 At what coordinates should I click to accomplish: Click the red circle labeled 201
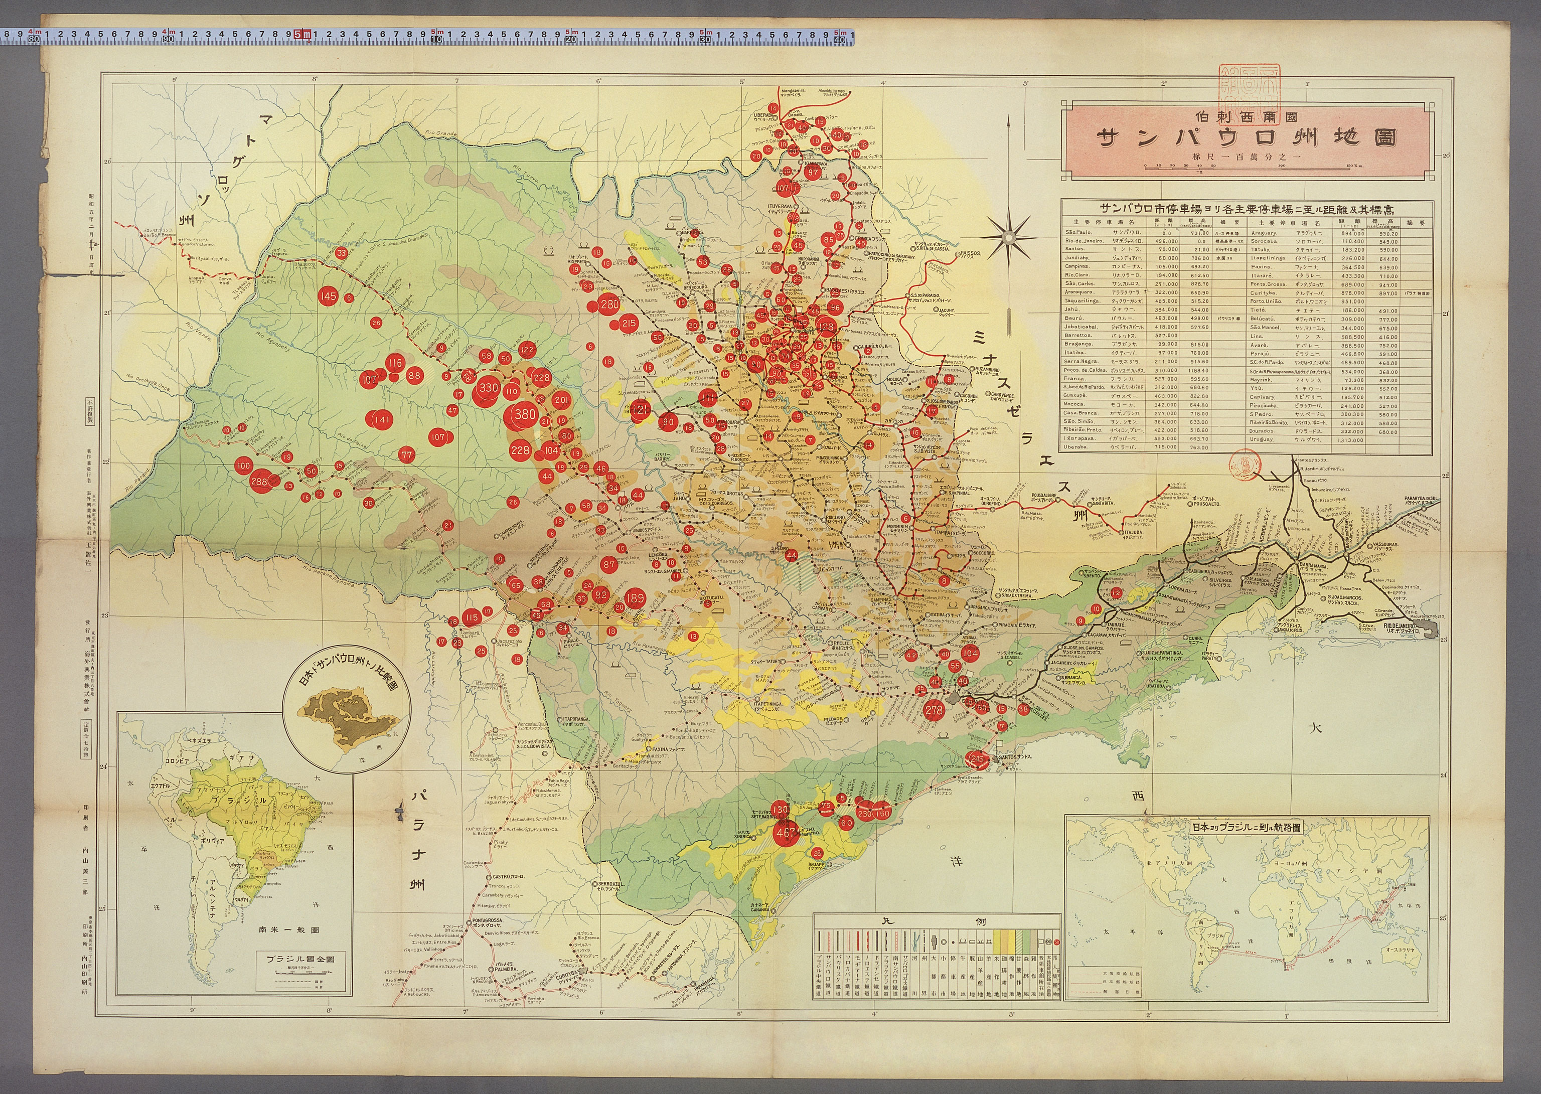coord(561,400)
